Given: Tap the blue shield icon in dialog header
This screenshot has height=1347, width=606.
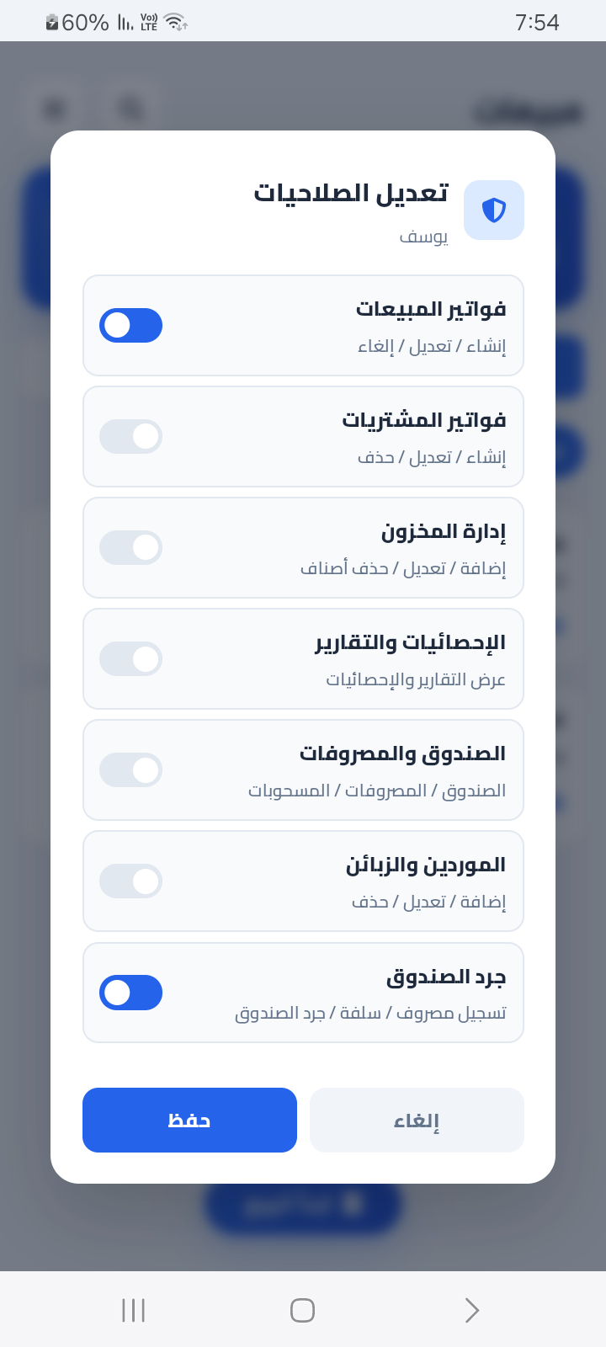Looking at the screenshot, I should [x=494, y=210].
